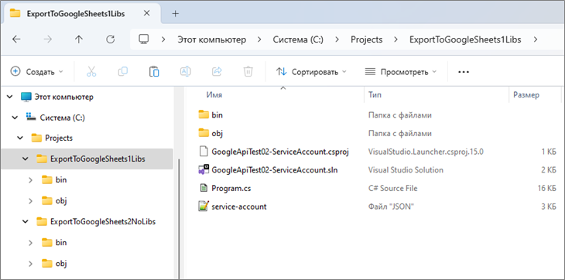Select service-account file name
This screenshot has width=565, height=280.
239,207
